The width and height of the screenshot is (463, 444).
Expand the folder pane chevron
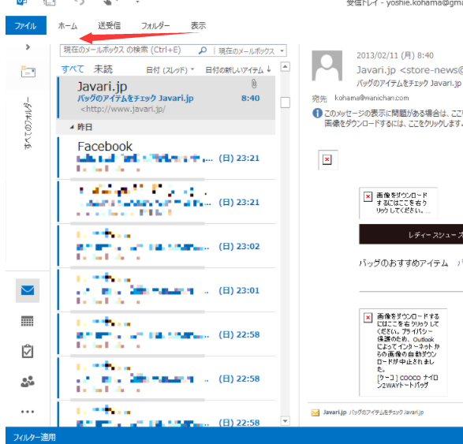28,47
